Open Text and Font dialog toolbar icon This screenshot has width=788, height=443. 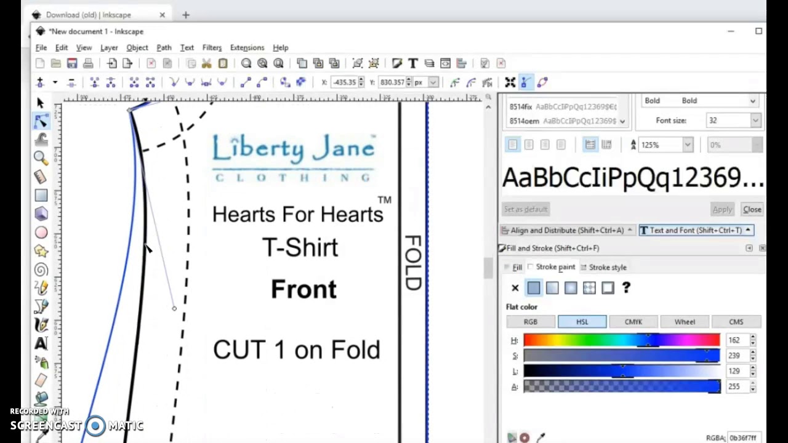coord(413,63)
